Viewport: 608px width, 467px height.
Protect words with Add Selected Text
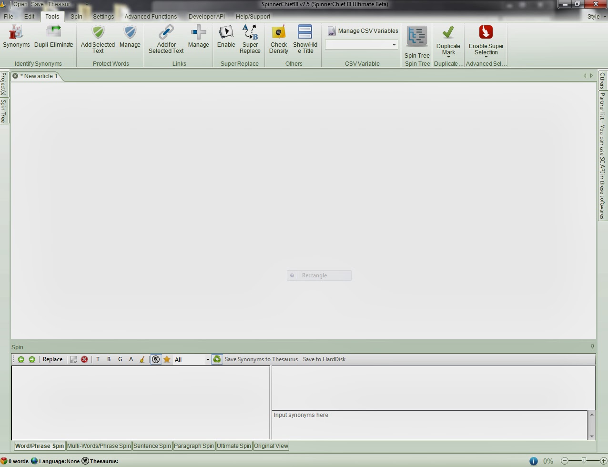point(98,39)
